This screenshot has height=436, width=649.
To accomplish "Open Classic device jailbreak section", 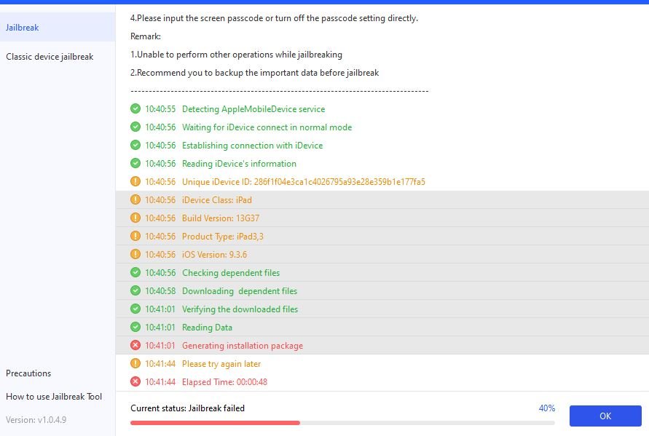I will [x=50, y=57].
